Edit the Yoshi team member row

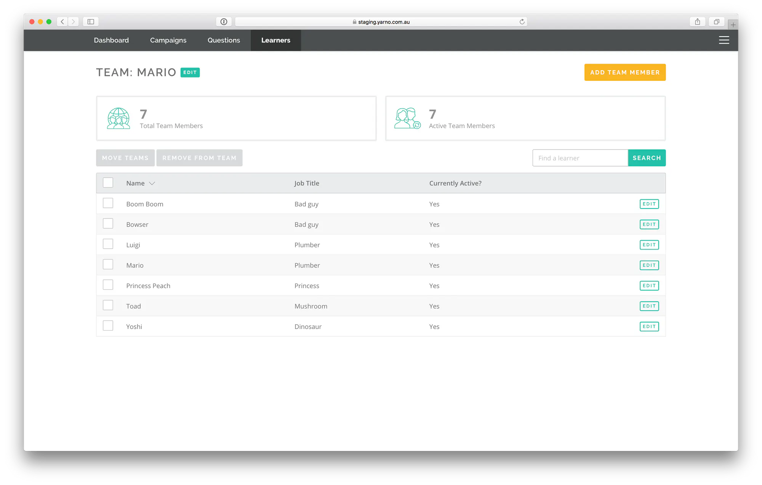(x=649, y=326)
